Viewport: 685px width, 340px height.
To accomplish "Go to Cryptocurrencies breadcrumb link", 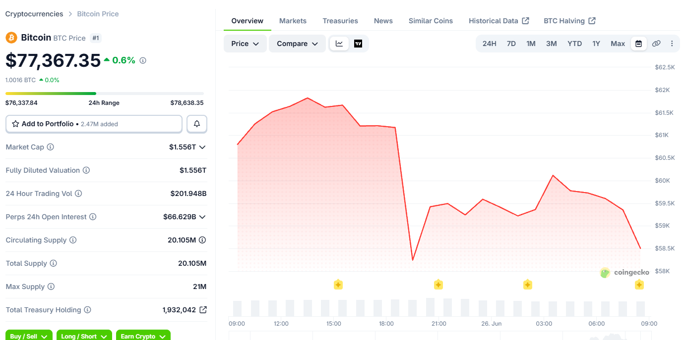I will click(34, 14).
